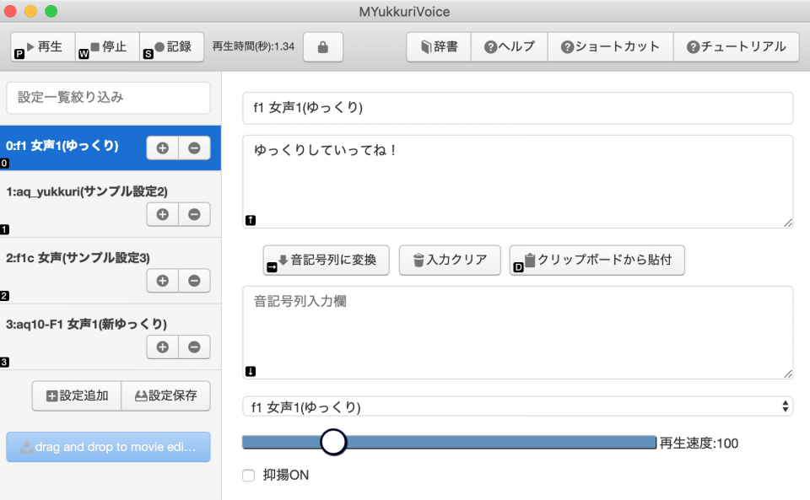Image resolution: width=810 pixels, height=500 pixels.
Task: Click plus icon on 0:f1 女声1 row
Action: point(163,148)
